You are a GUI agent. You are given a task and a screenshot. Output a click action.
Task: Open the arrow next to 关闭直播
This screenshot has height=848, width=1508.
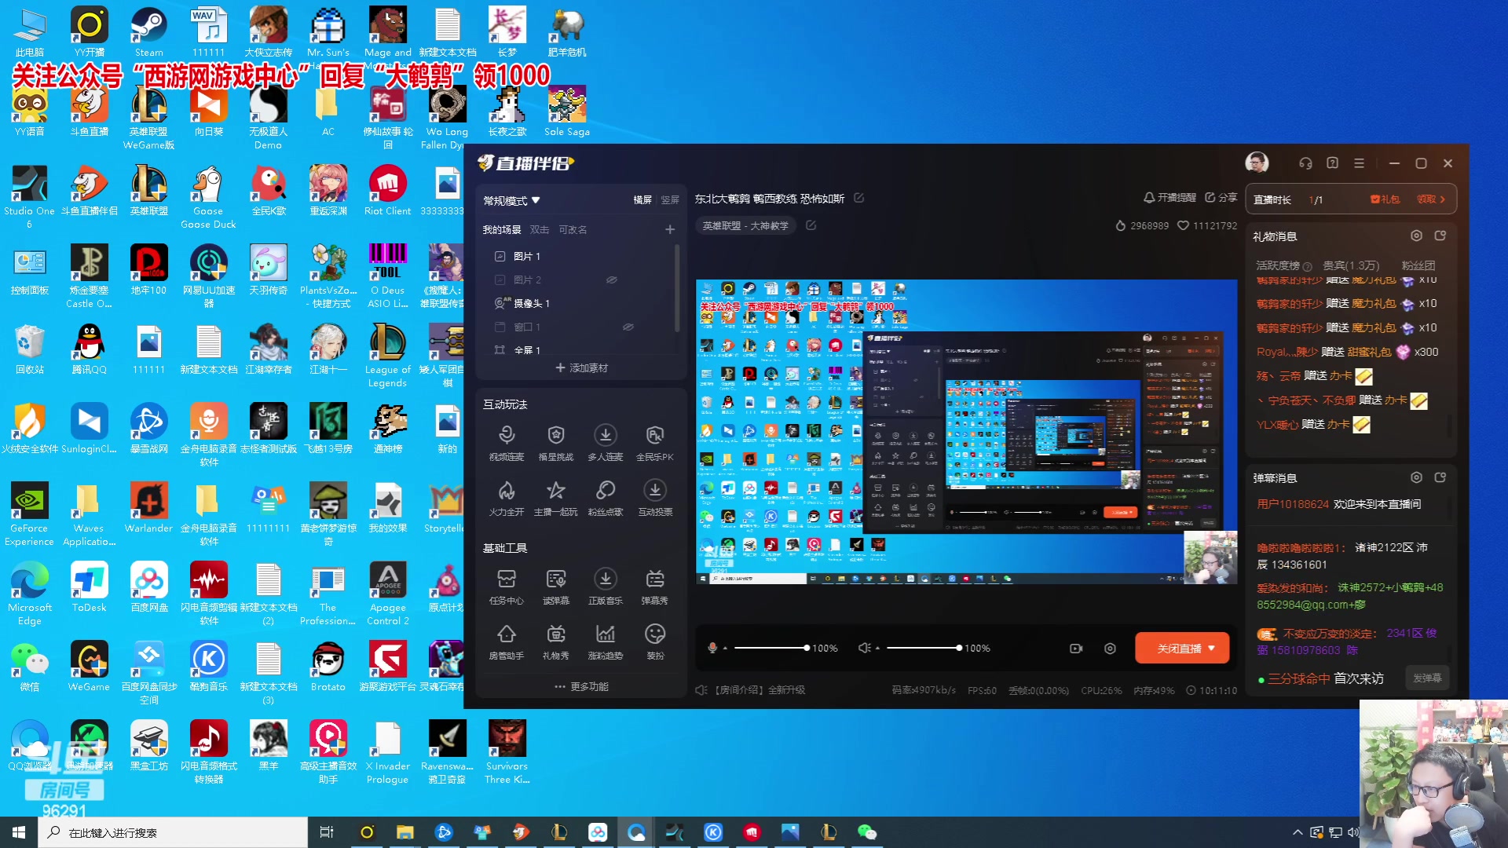(1212, 648)
